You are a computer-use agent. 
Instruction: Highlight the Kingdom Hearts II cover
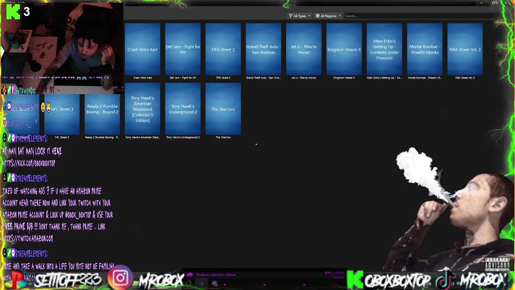(344, 49)
